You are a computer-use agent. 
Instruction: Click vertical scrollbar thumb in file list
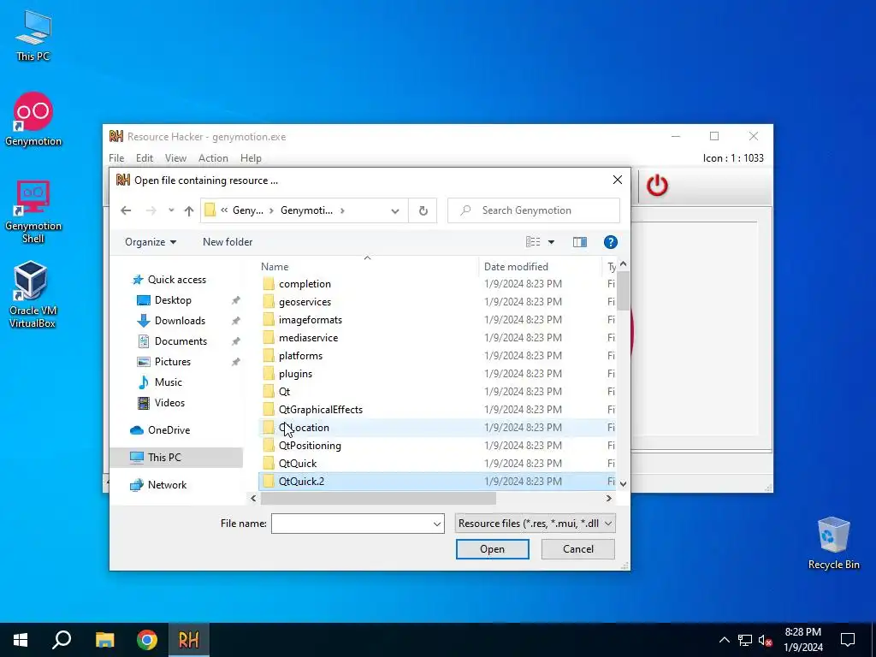click(623, 290)
